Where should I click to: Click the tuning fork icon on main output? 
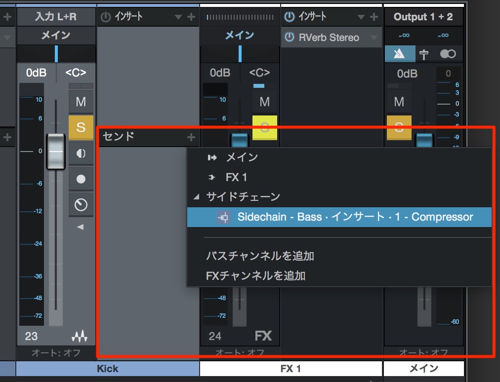pos(423,54)
